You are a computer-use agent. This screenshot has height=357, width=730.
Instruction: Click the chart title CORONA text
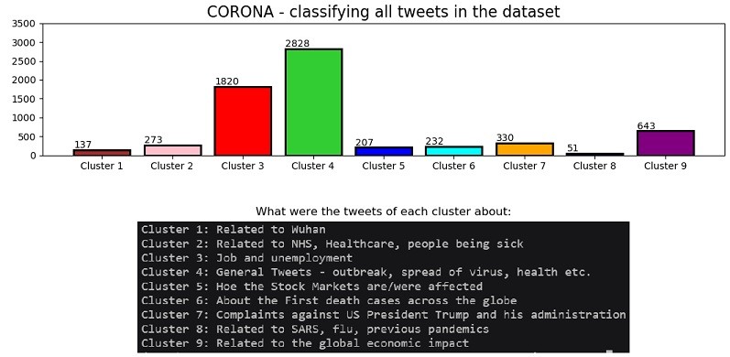click(240, 12)
